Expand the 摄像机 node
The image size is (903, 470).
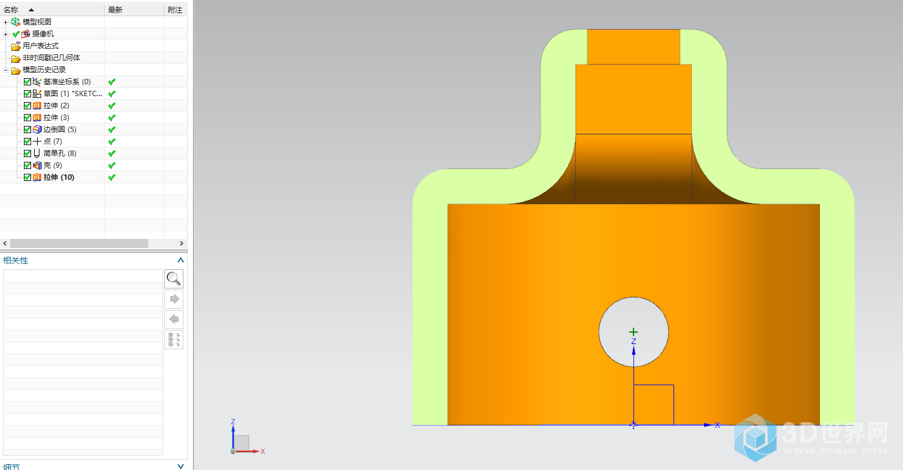(x=6, y=34)
